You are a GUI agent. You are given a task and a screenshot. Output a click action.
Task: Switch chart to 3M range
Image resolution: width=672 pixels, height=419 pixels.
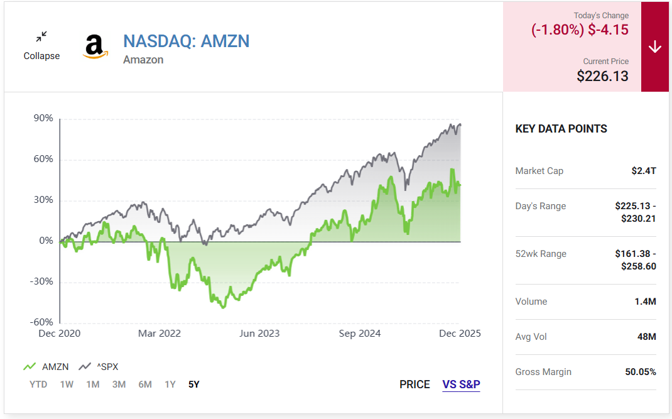119,384
